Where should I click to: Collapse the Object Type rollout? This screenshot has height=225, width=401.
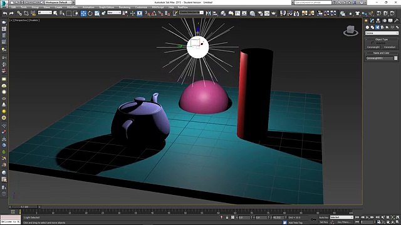(x=382, y=39)
